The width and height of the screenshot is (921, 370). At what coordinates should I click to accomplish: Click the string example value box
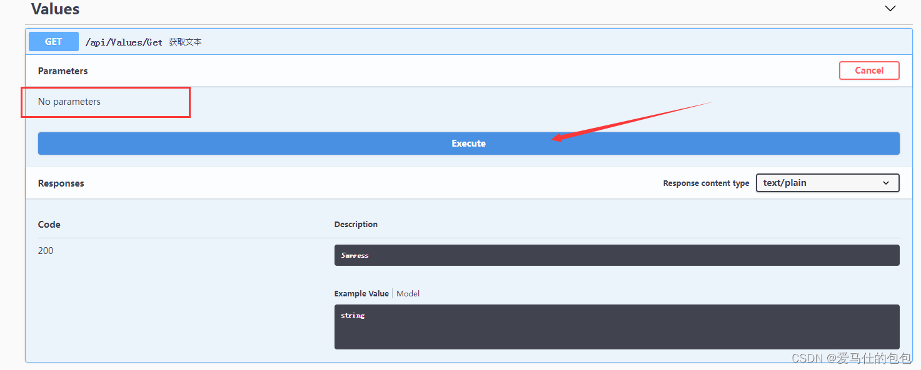(x=617, y=327)
